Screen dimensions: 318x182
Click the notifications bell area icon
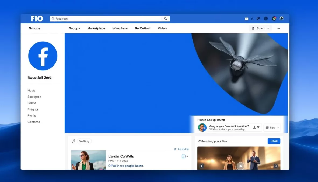click(x=282, y=18)
